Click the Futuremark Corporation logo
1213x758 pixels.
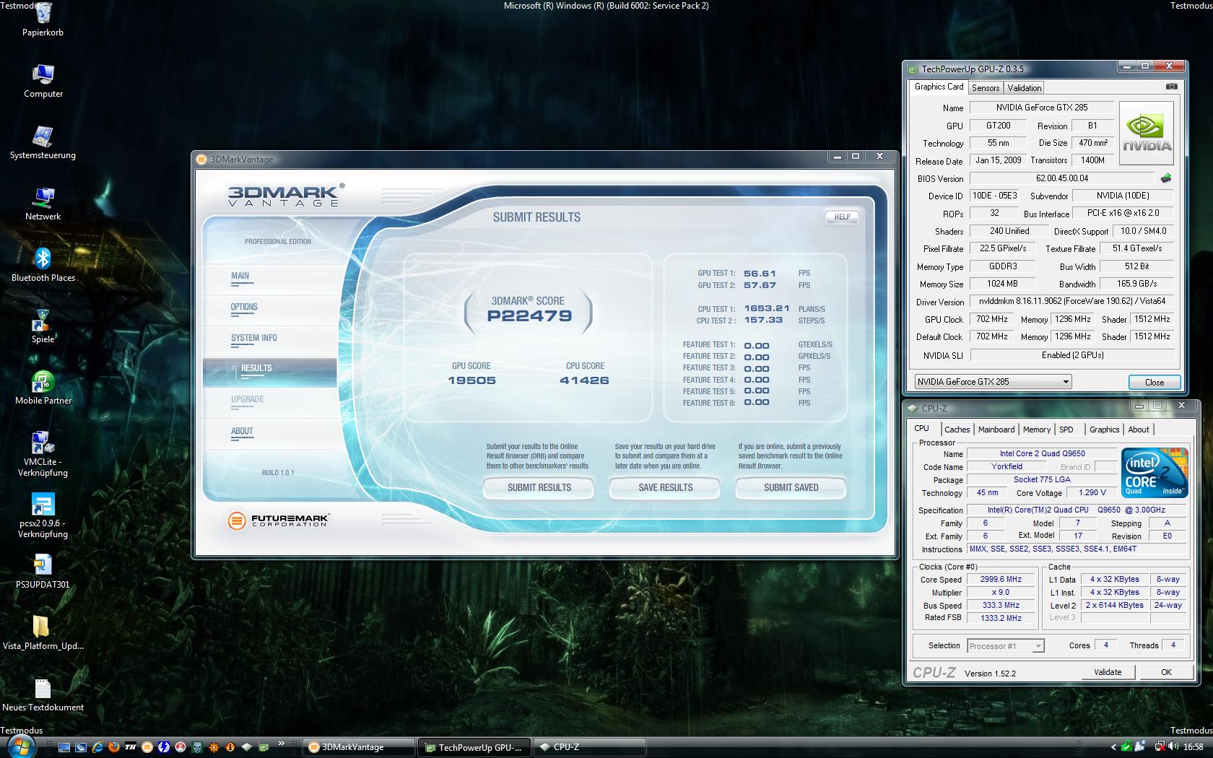pyautogui.click(x=278, y=520)
